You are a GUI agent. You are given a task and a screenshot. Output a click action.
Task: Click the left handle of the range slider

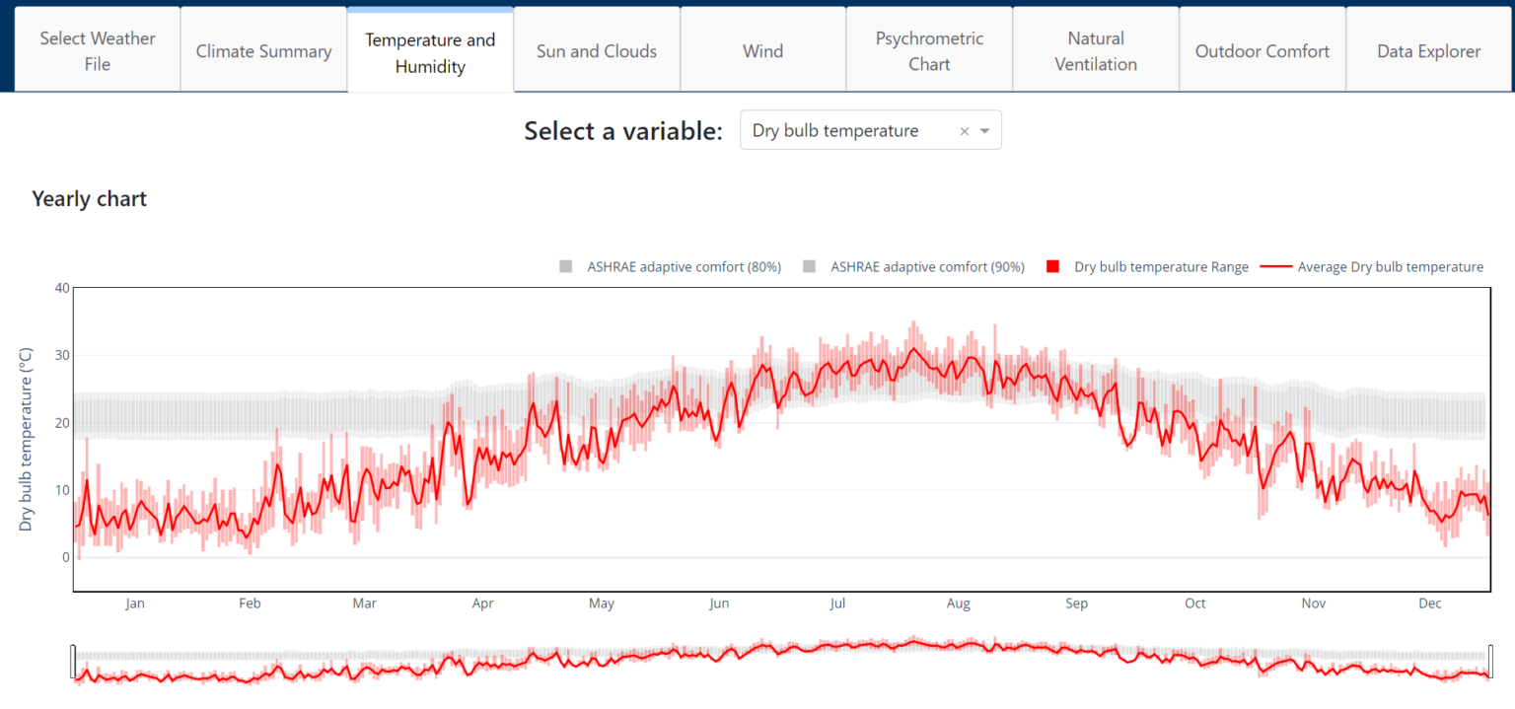(73, 661)
